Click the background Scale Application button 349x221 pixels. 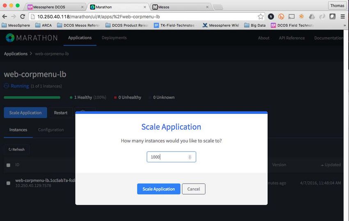point(25,113)
